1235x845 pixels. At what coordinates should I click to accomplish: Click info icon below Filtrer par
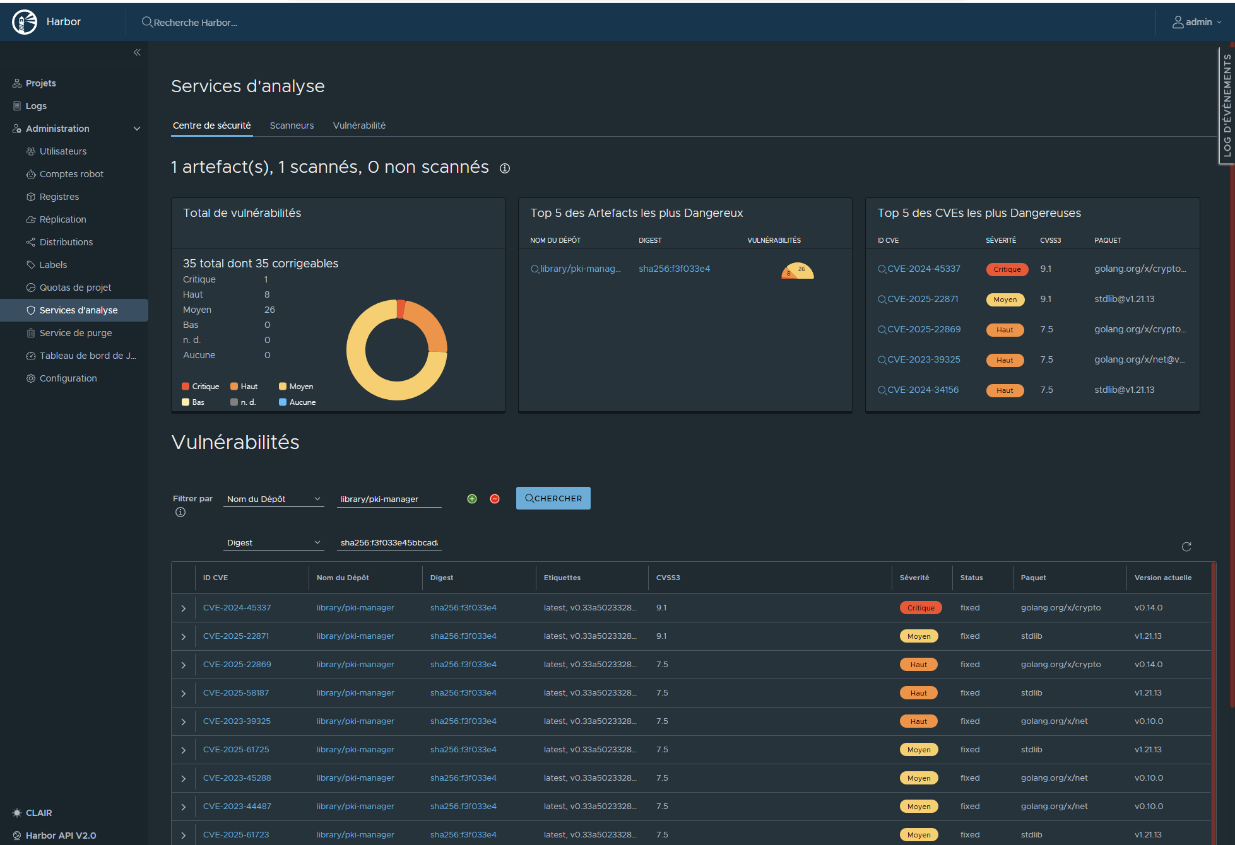[180, 512]
